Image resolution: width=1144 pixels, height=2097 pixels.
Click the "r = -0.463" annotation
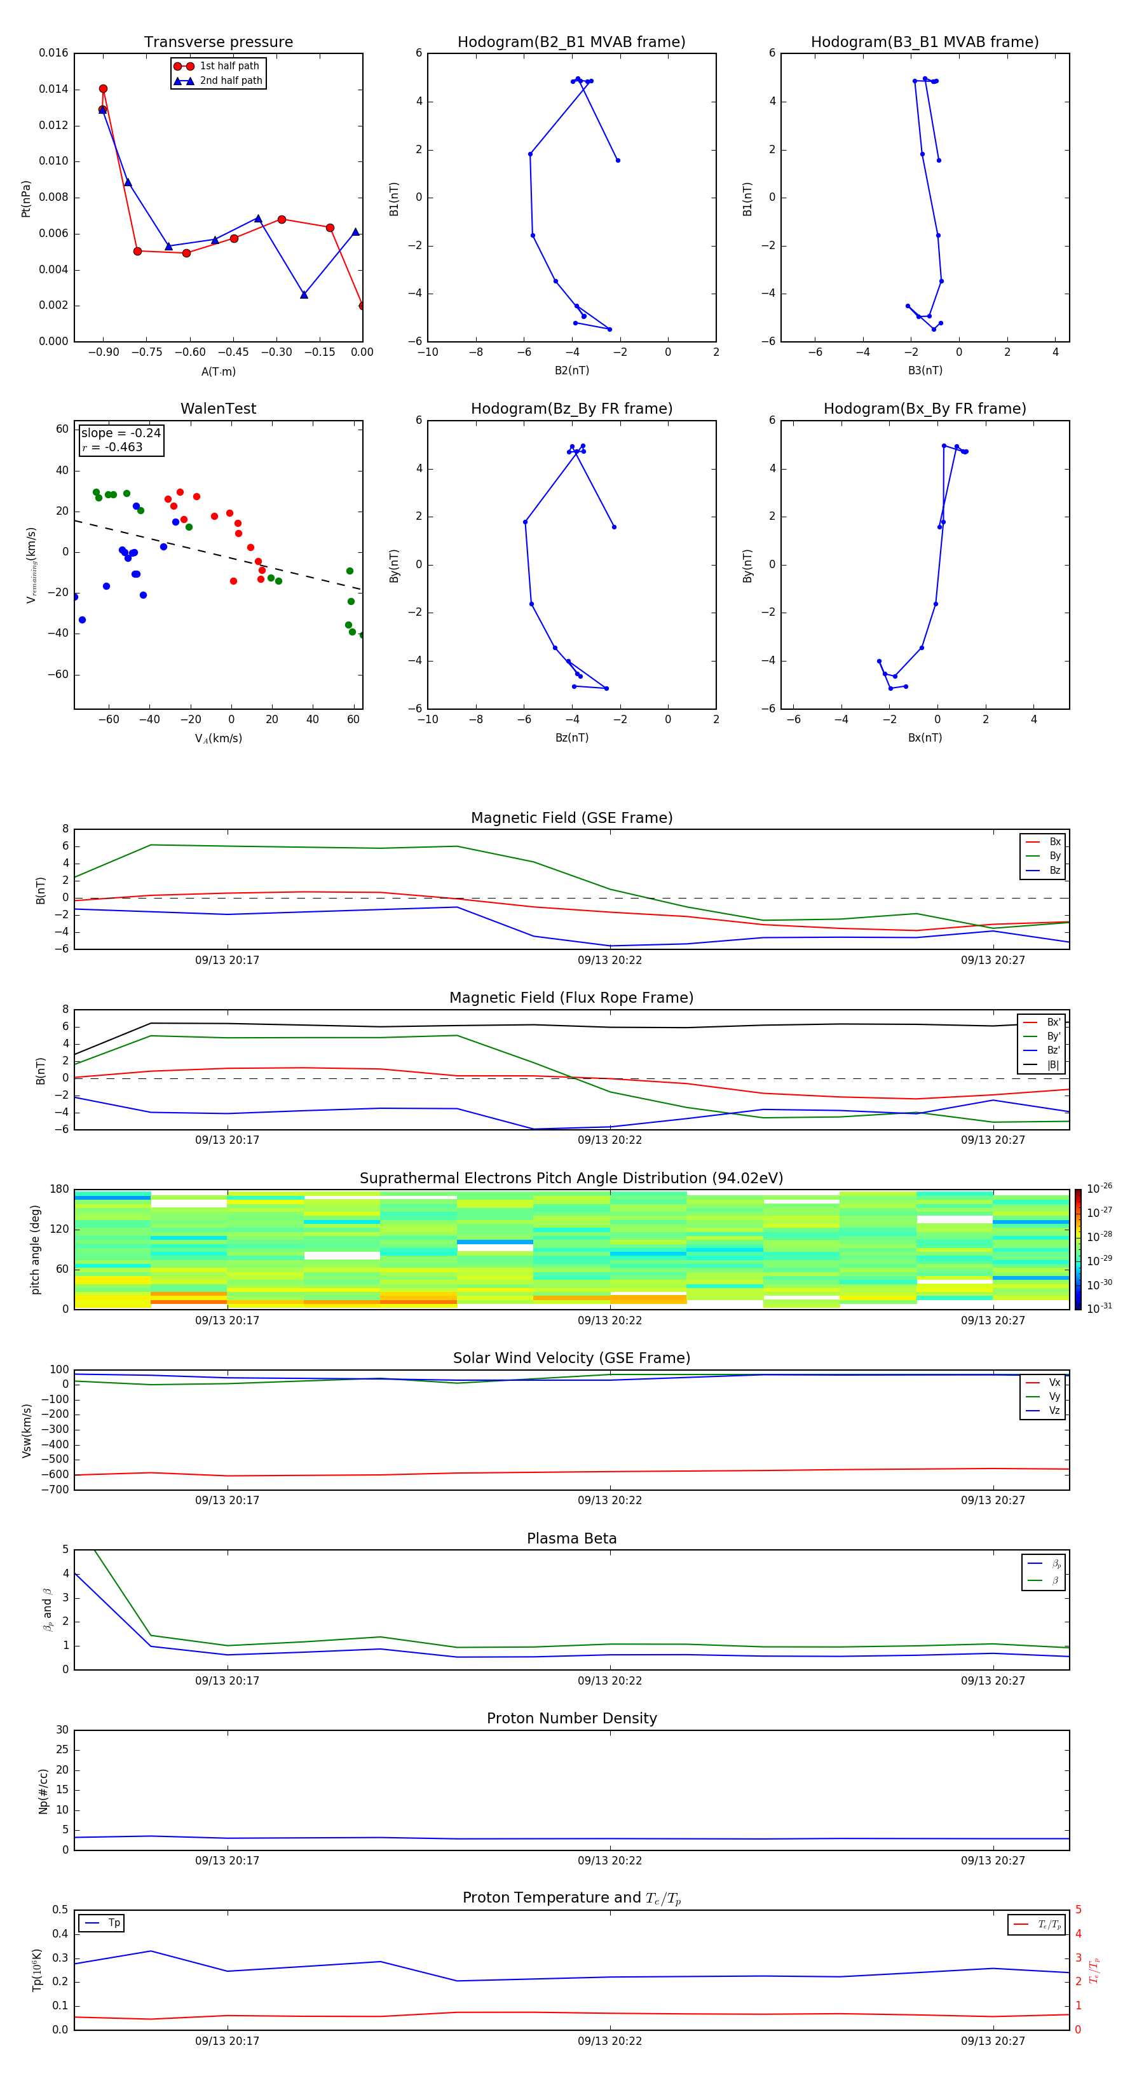(x=112, y=447)
